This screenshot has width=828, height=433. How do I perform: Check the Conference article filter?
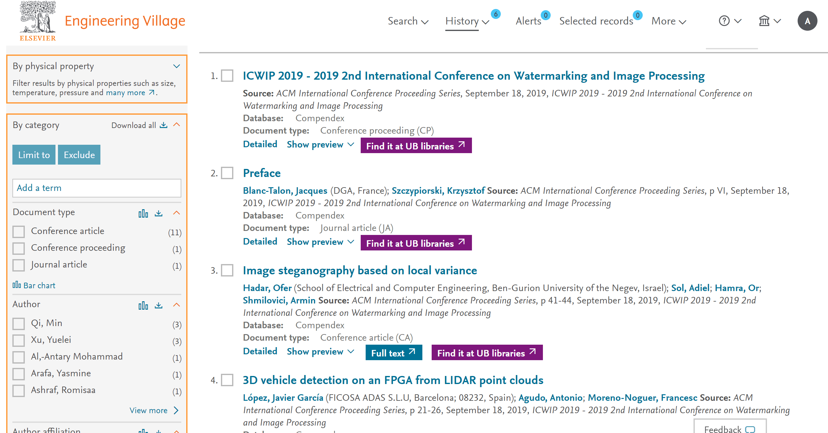(x=19, y=232)
